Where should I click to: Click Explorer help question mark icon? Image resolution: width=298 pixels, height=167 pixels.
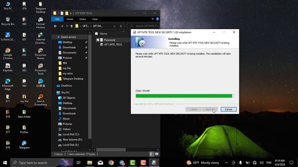point(157,19)
